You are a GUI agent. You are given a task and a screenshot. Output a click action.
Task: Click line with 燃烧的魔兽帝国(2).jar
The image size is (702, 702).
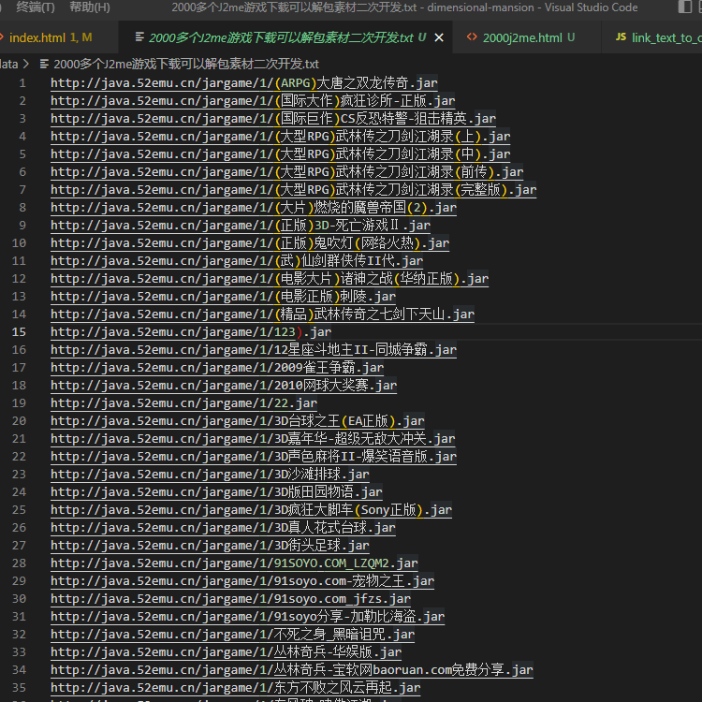tap(254, 207)
